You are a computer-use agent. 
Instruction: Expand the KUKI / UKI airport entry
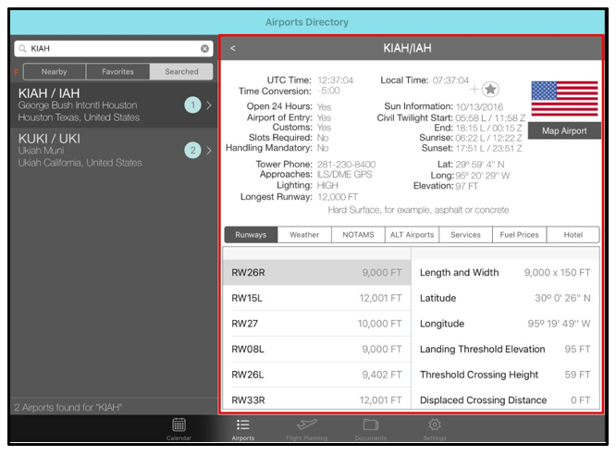208,150
